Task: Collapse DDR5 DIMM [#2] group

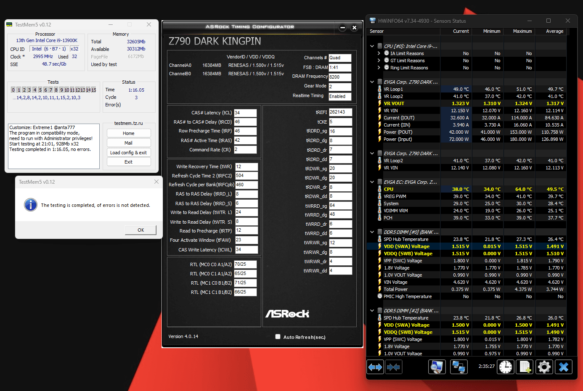Action: [x=372, y=311]
